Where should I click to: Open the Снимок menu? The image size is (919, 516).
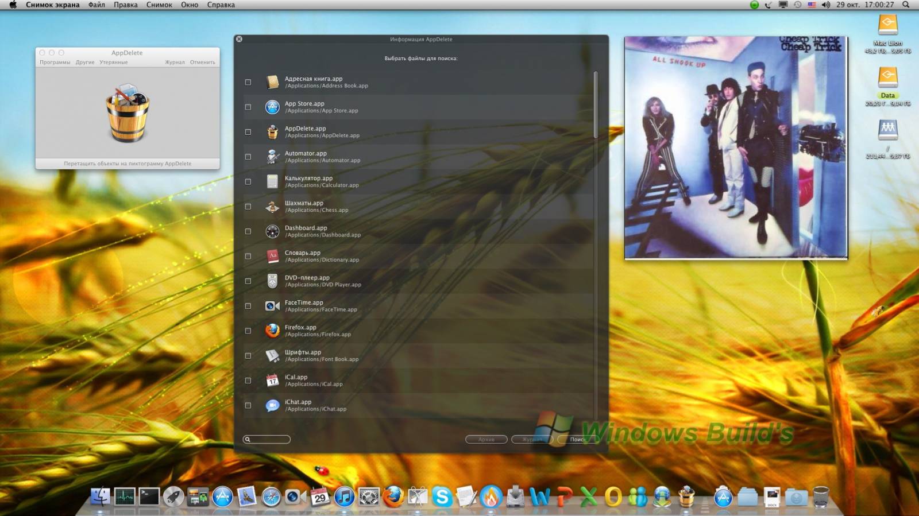coord(159,5)
